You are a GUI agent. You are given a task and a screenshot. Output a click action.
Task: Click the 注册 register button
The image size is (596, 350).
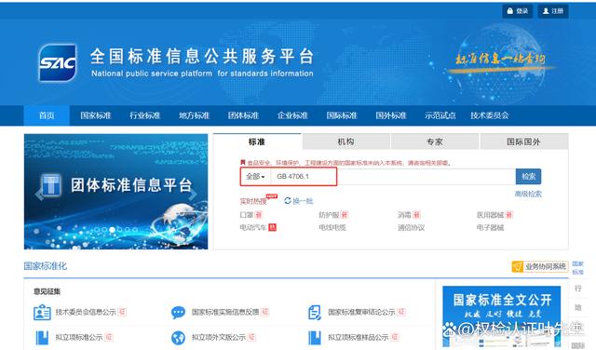[553, 11]
